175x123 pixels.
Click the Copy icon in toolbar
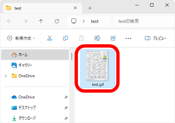pyautogui.click(x=66, y=38)
